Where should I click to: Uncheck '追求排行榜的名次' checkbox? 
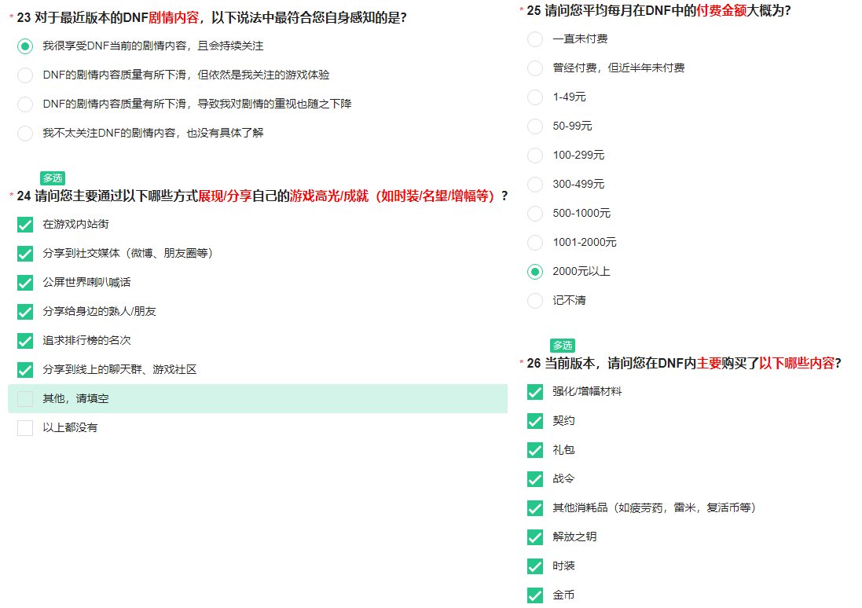24,342
